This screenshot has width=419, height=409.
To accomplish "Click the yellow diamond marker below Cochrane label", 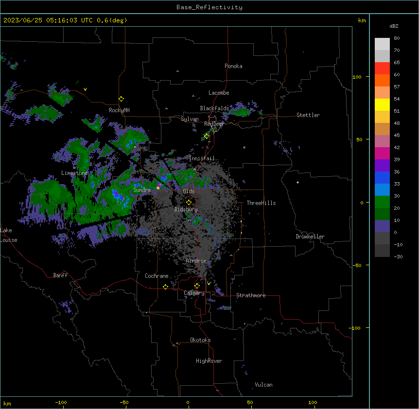I will point(165,287).
